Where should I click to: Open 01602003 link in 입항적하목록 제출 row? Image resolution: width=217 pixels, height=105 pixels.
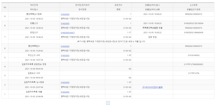coord(65,92)
